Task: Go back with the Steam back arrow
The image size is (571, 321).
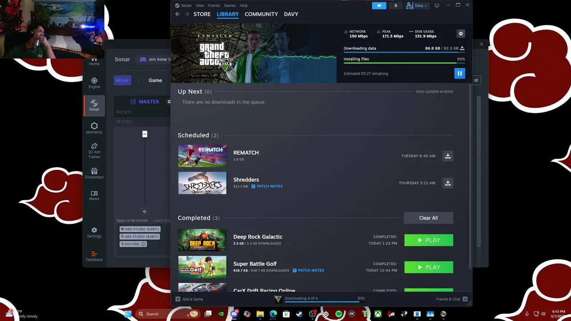Action: click(178, 14)
